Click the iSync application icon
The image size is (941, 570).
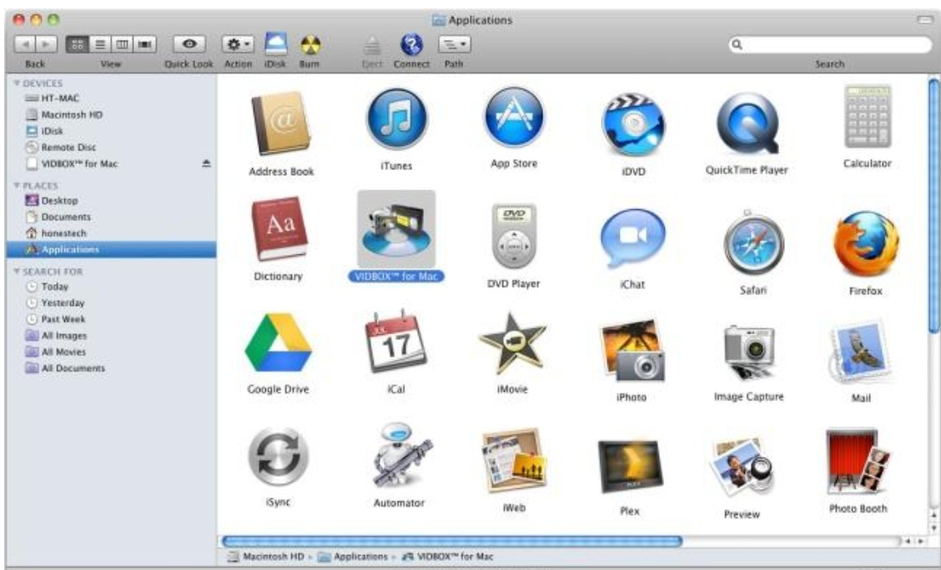[278, 457]
